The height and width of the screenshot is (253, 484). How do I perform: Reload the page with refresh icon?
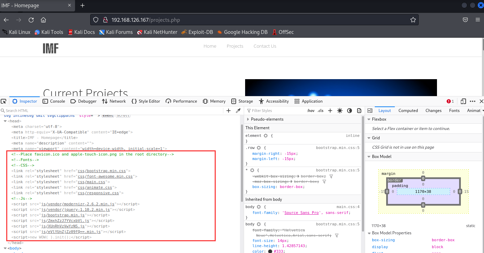tap(31, 20)
